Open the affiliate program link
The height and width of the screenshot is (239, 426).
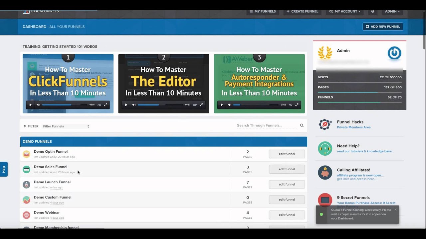click(x=360, y=175)
